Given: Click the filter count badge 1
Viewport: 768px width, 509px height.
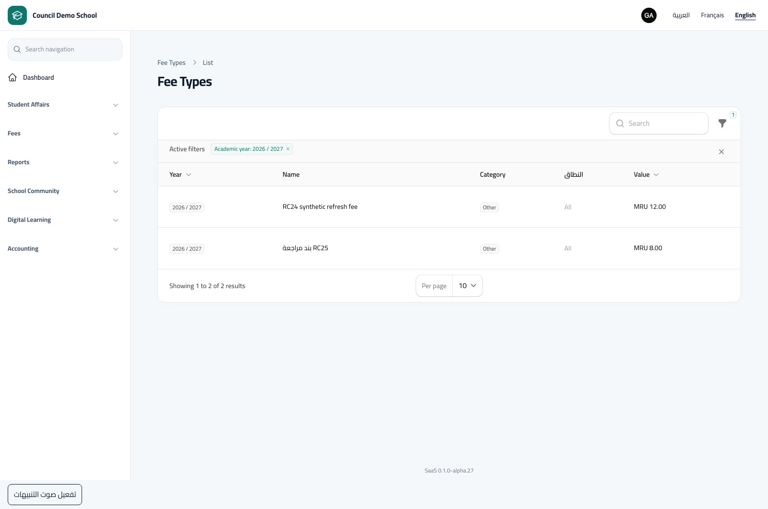Looking at the screenshot, I should click(733, 115).
